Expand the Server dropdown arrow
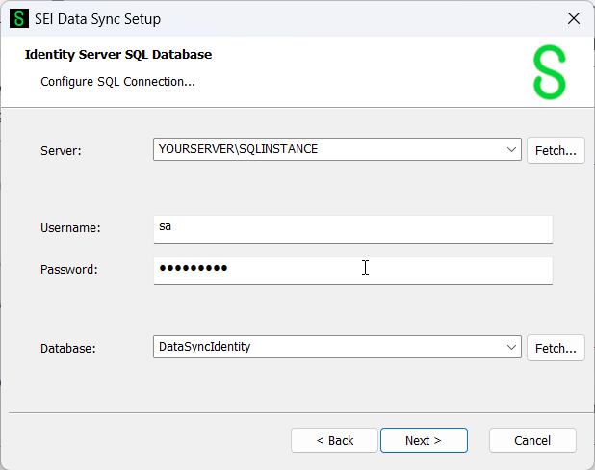Viewport: 595px width, 470px height. pyautogui.click(x=511, y=150)
